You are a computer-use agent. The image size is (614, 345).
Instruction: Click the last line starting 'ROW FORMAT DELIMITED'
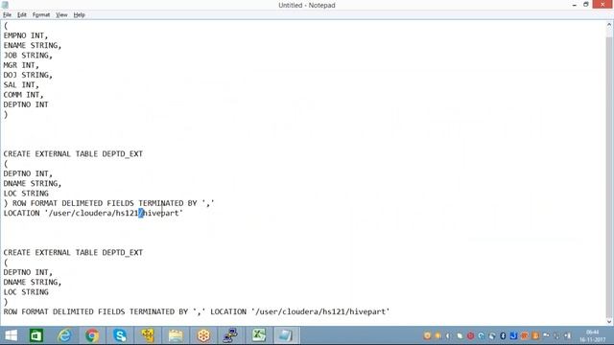pyautogui.click(x=197, y=311)
